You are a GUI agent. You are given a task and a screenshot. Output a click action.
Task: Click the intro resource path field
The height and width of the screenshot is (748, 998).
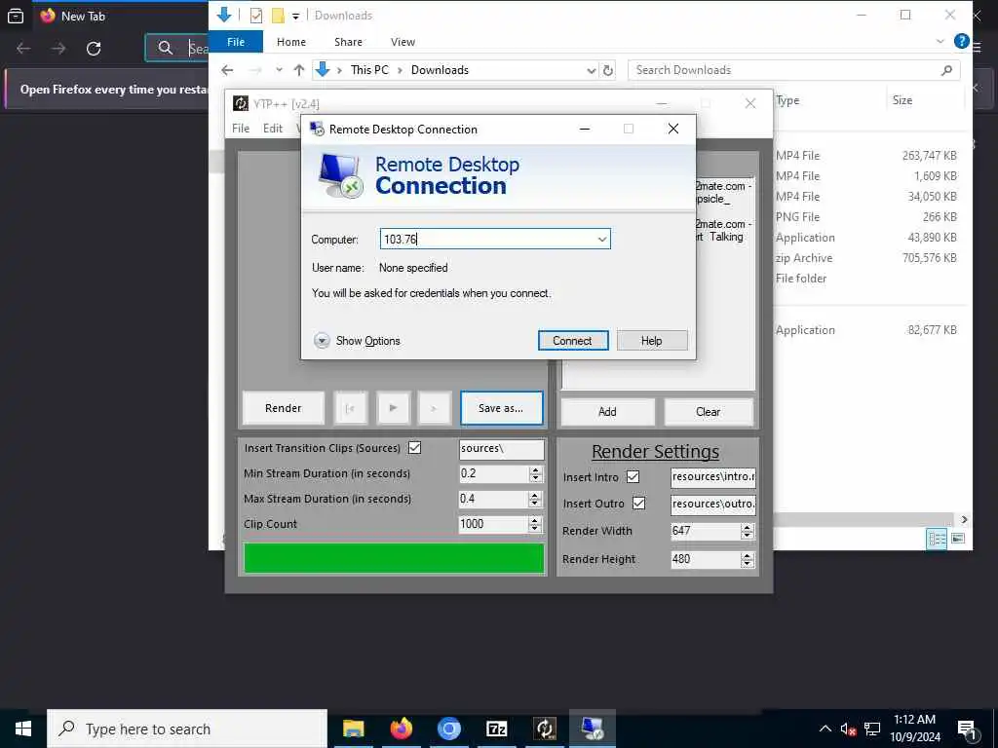(712, 477)
